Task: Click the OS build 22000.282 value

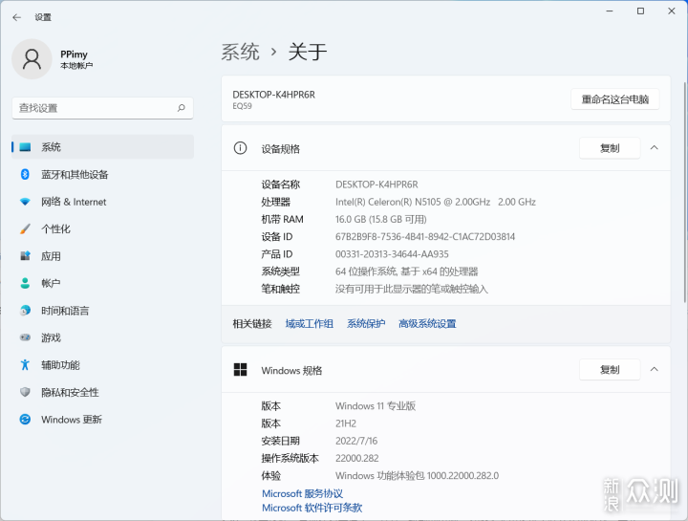Action: [356, 458]
